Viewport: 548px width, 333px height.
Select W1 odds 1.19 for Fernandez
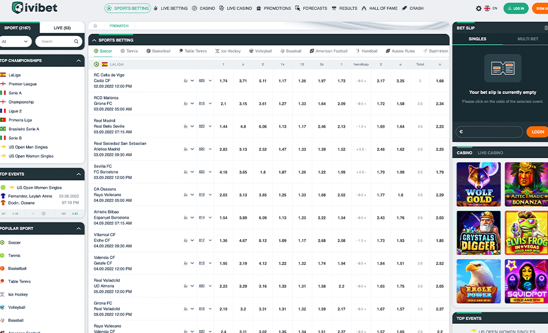click(15, 214)
